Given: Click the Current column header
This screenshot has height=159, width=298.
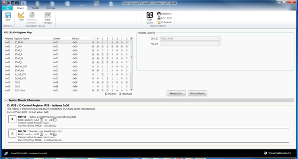Looking at the screenshot, I should pyautogui.click(x=56, y=39).
